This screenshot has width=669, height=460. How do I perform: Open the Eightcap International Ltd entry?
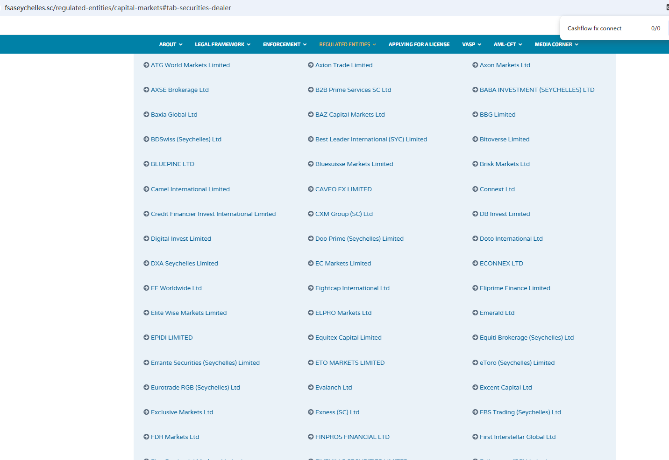(x=352, y=288)
